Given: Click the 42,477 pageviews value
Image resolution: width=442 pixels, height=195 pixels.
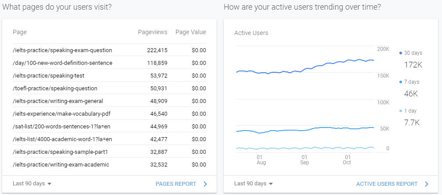Looking at the screenshot, I should point(159,139).
